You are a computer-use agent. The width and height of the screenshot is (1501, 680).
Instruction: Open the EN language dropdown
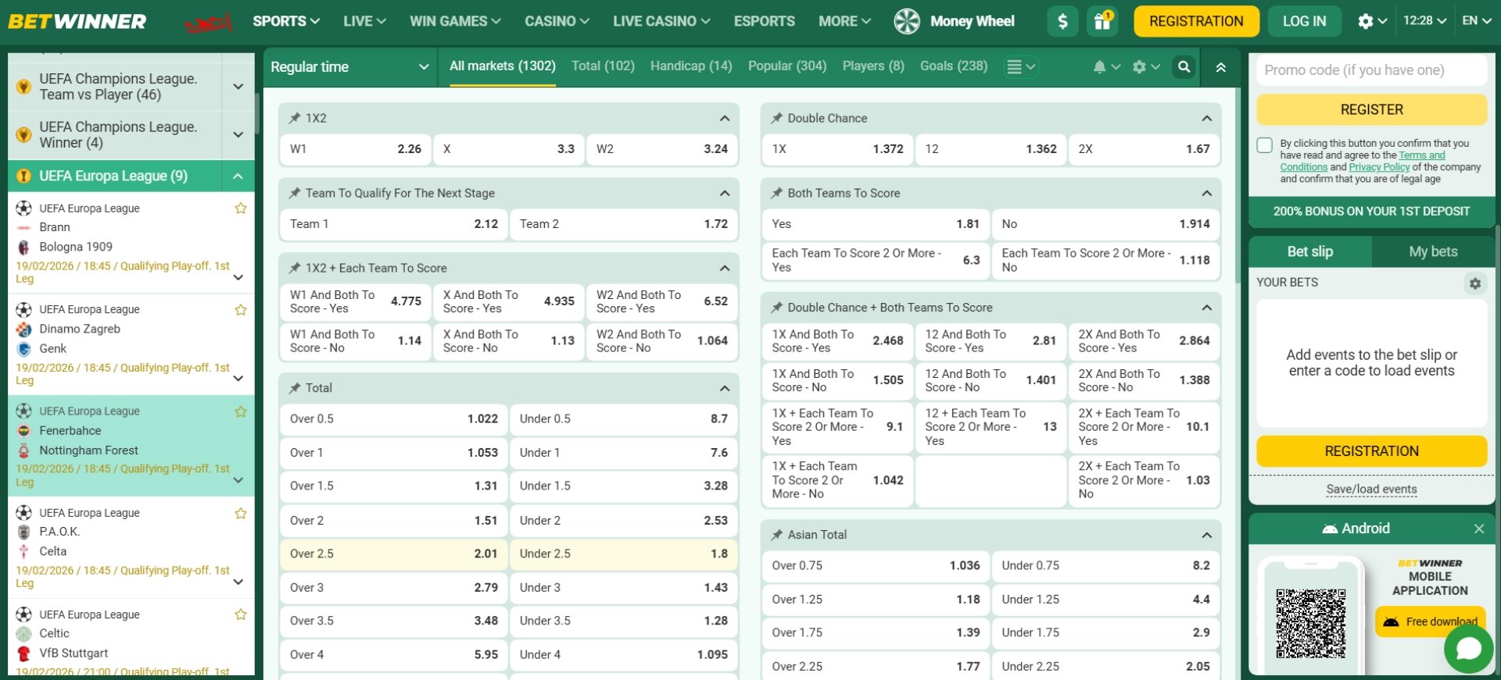coord(1476,21)
